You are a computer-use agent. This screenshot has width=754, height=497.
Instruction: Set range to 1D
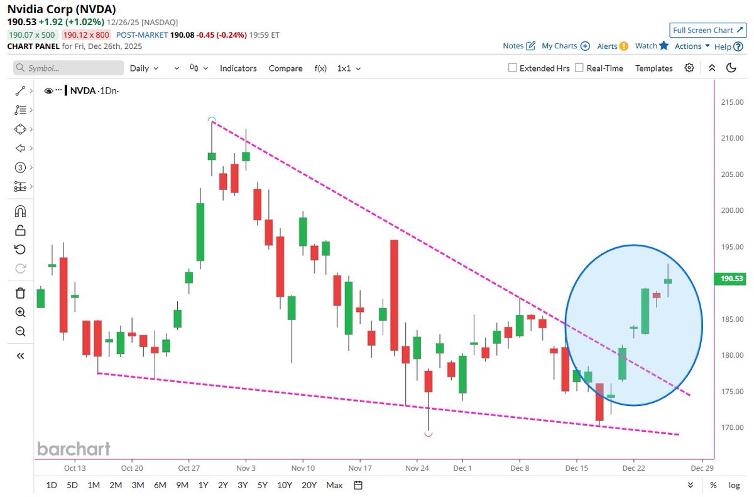point(52,485)
